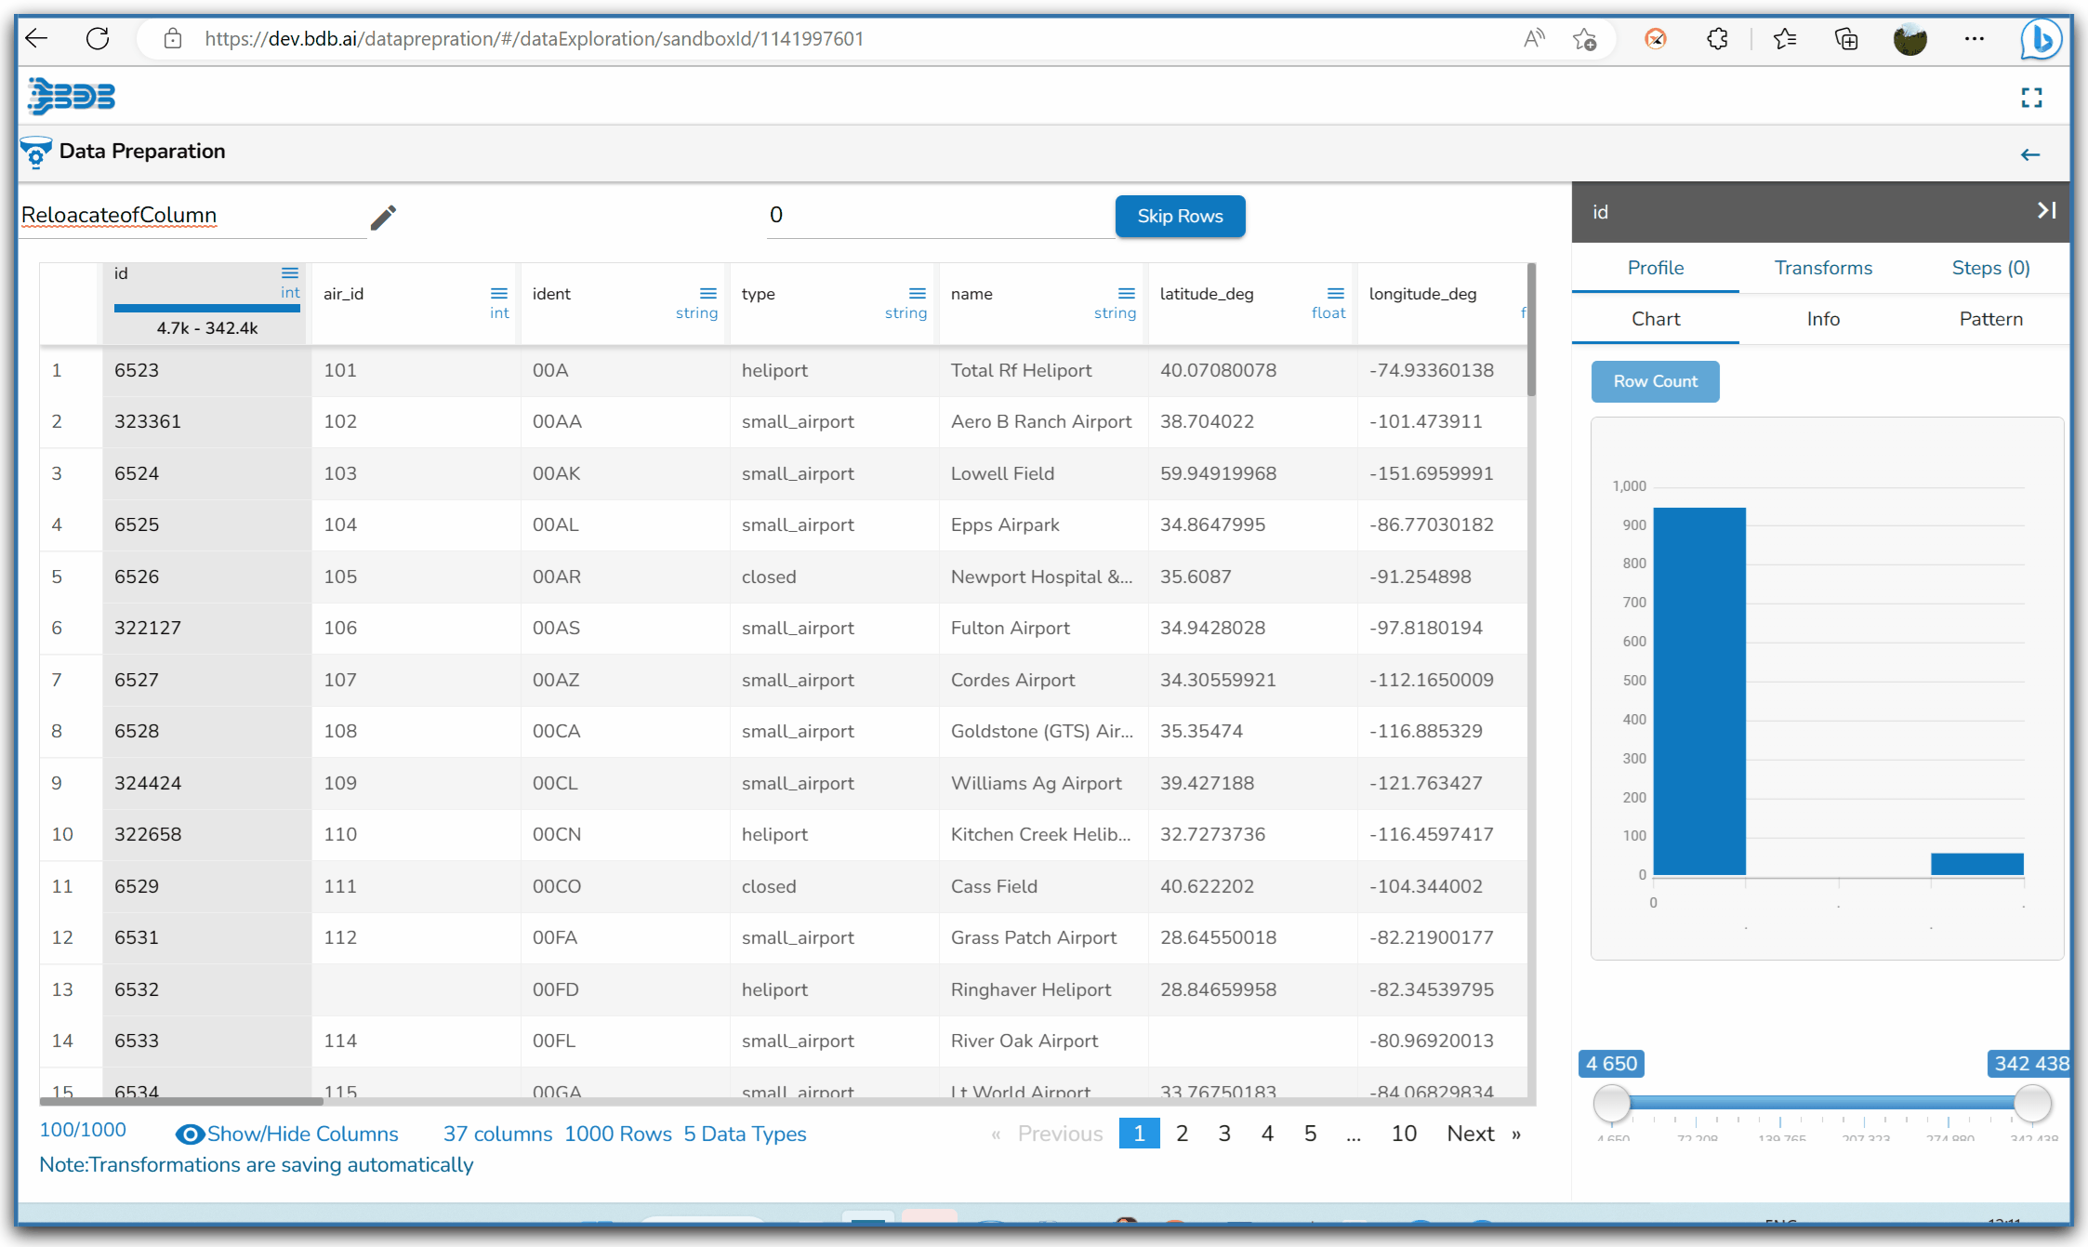Expand the type column options menu
This screenshot has width=2088, height=1247.
(x=918, y=293)
